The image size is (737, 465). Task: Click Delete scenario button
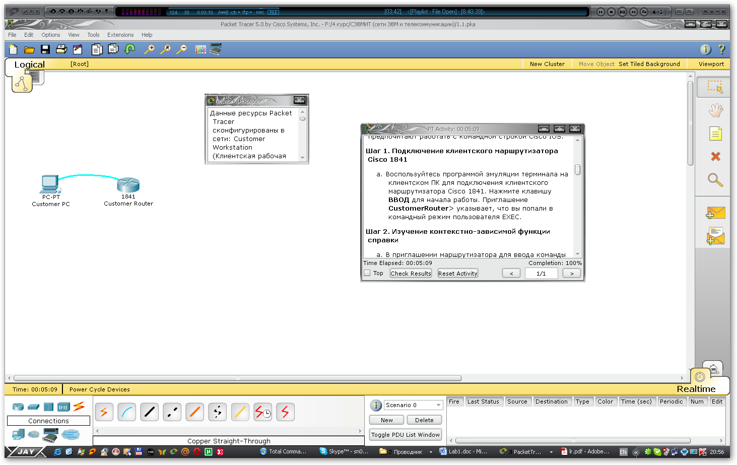[x=424, y=420]
